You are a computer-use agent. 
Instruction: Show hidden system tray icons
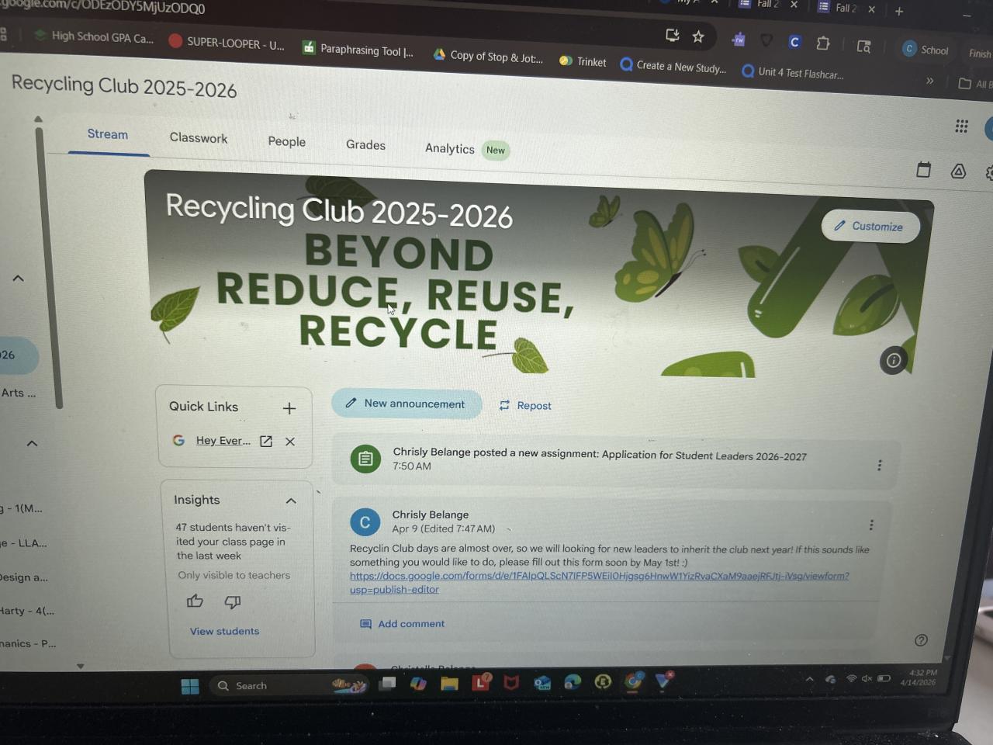click(x=809, y=679)
